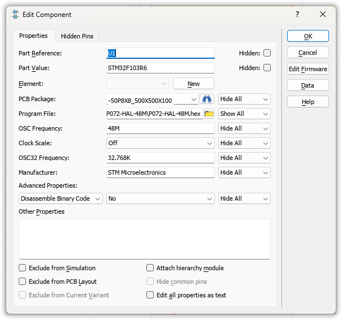
Task: Enable Exclude from Simulation
Action: click(22, 267)
